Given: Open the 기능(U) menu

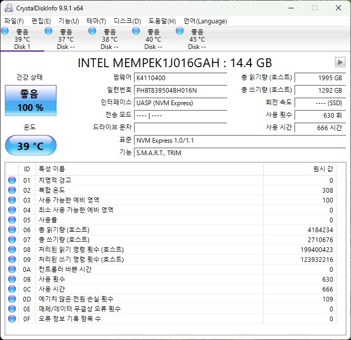Looking at the screenshot, I should (x=69, y=21).
